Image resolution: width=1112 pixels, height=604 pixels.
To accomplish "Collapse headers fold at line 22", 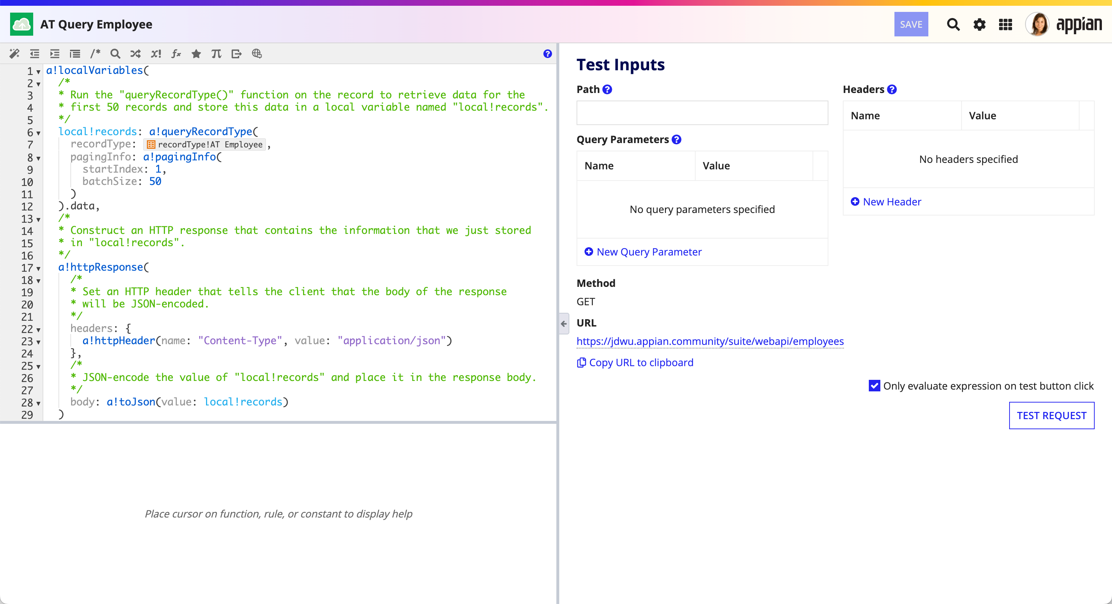I will (x=38, y=329).
